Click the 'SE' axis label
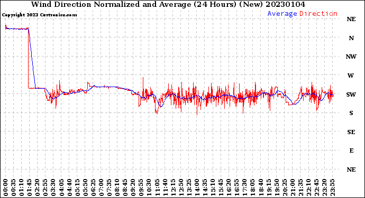 click(351, 132)
